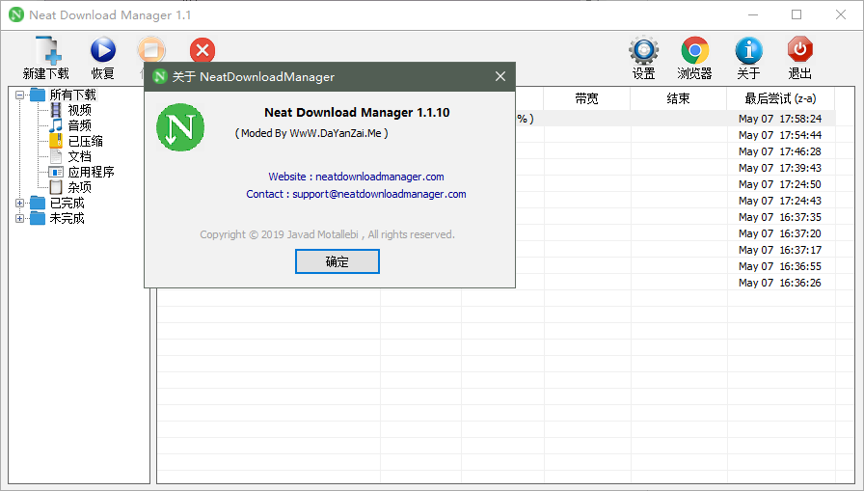
Task: Click Neat Download Manager title bar app icon
Action: click(16, 14)
